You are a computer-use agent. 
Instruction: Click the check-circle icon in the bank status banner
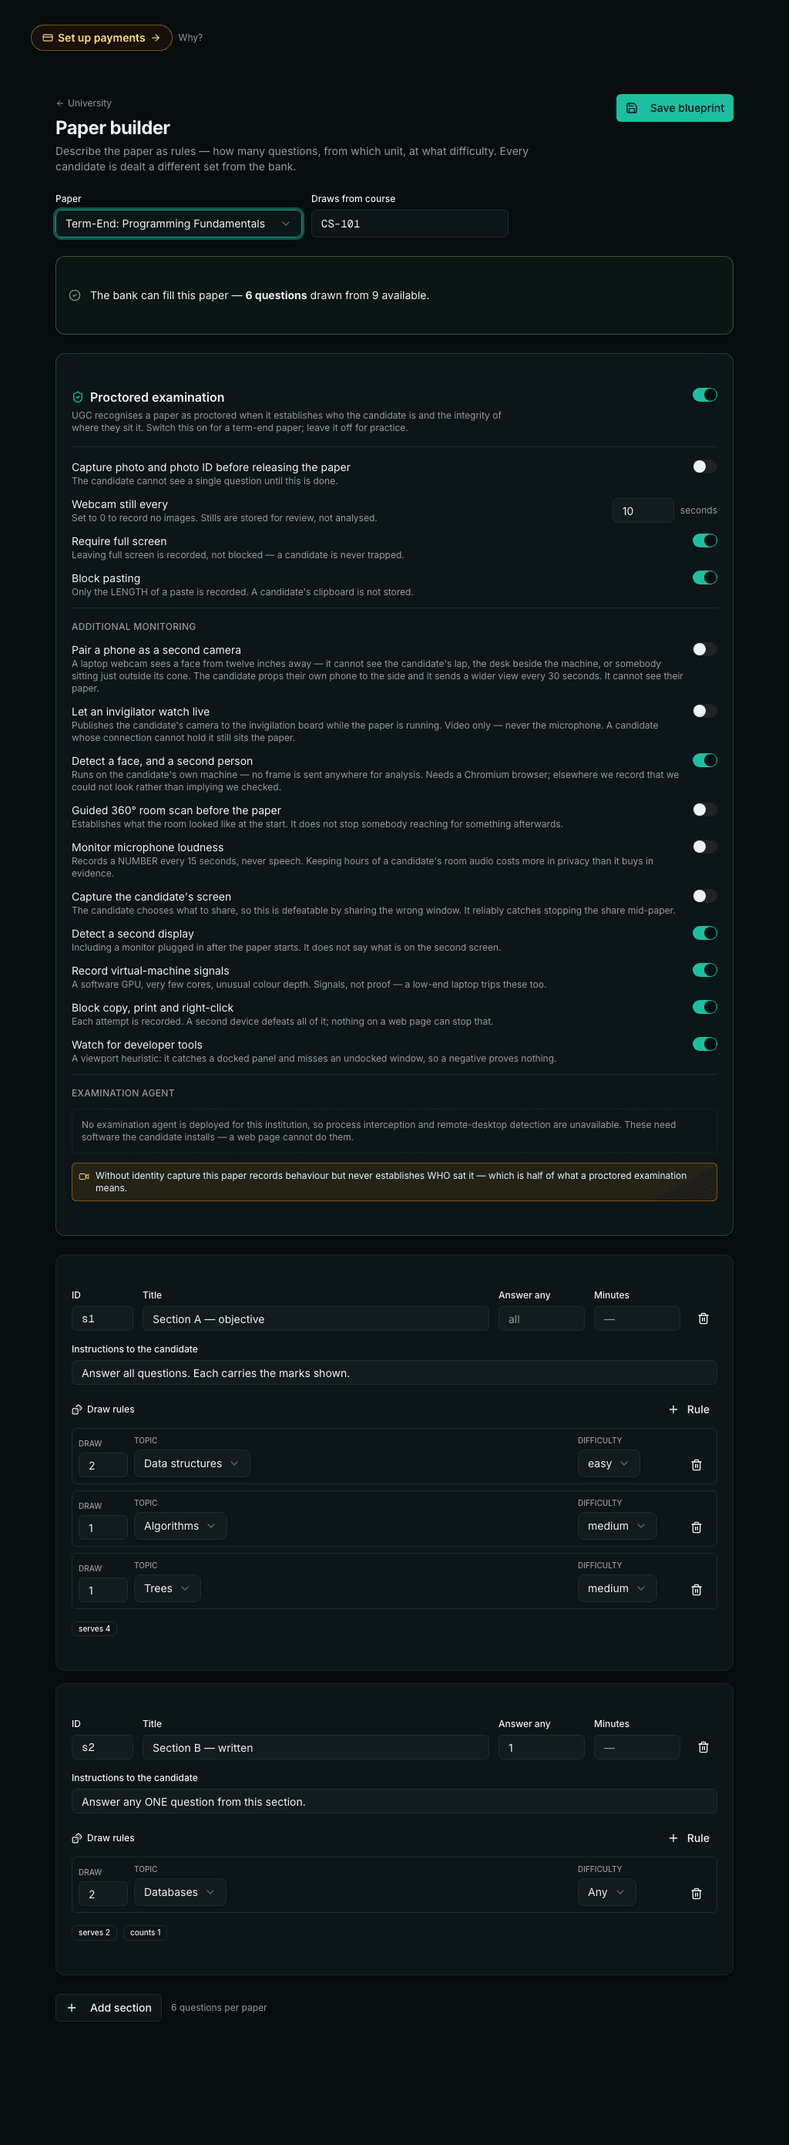tap(75, 295)
